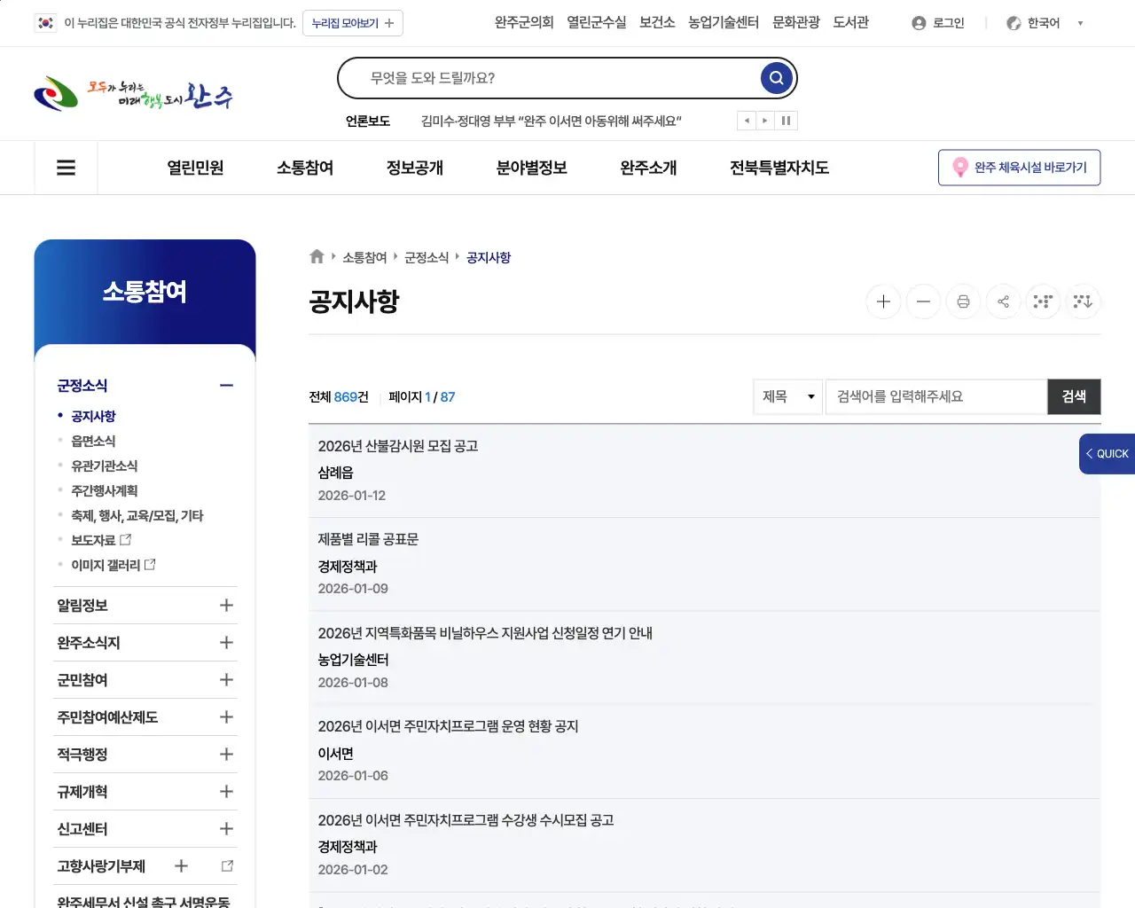Image resolution: width=1135 pixels, height=908 pixels.
Task: Click the home icon in the breadcrumb
Action: pyautogui.click(x=317, y=256)
